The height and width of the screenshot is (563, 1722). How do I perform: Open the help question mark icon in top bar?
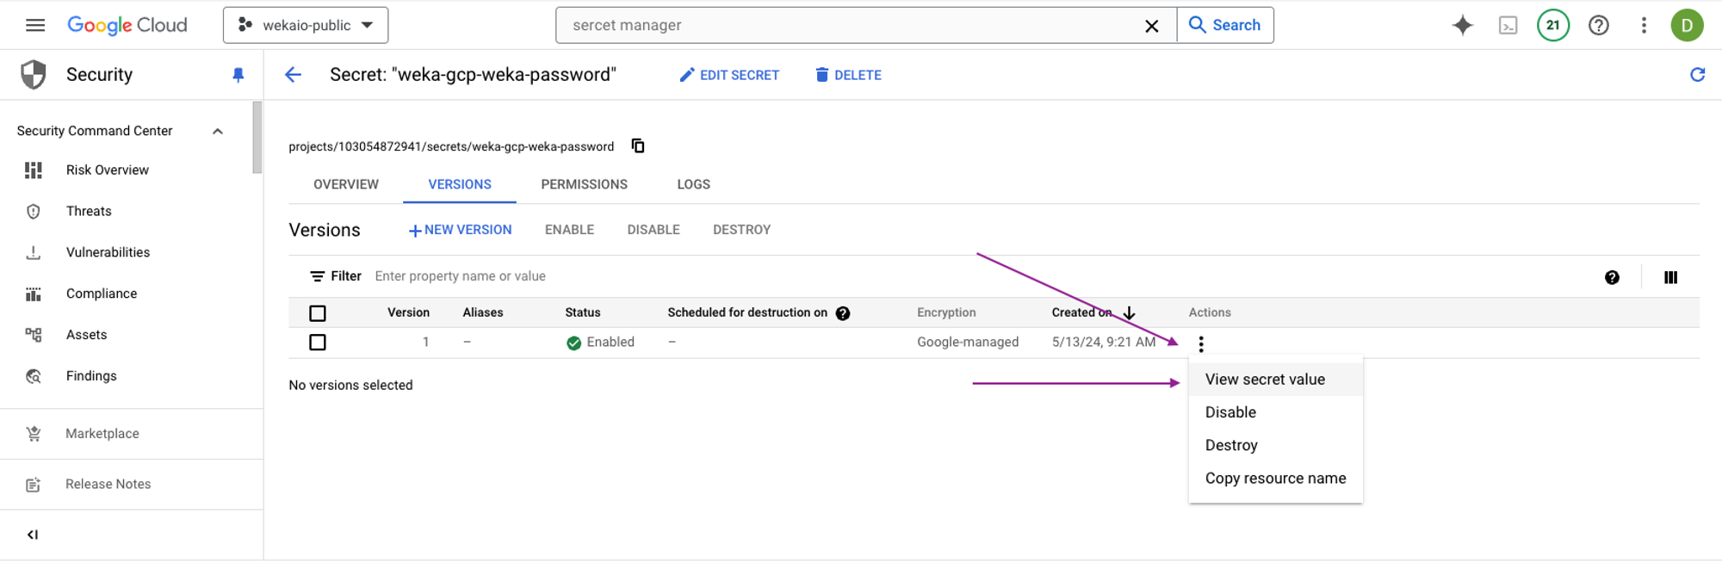[1598, 25]
